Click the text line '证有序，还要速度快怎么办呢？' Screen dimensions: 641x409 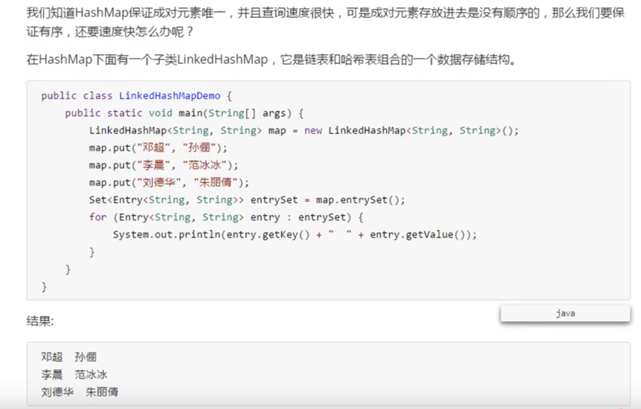(110, 32)
